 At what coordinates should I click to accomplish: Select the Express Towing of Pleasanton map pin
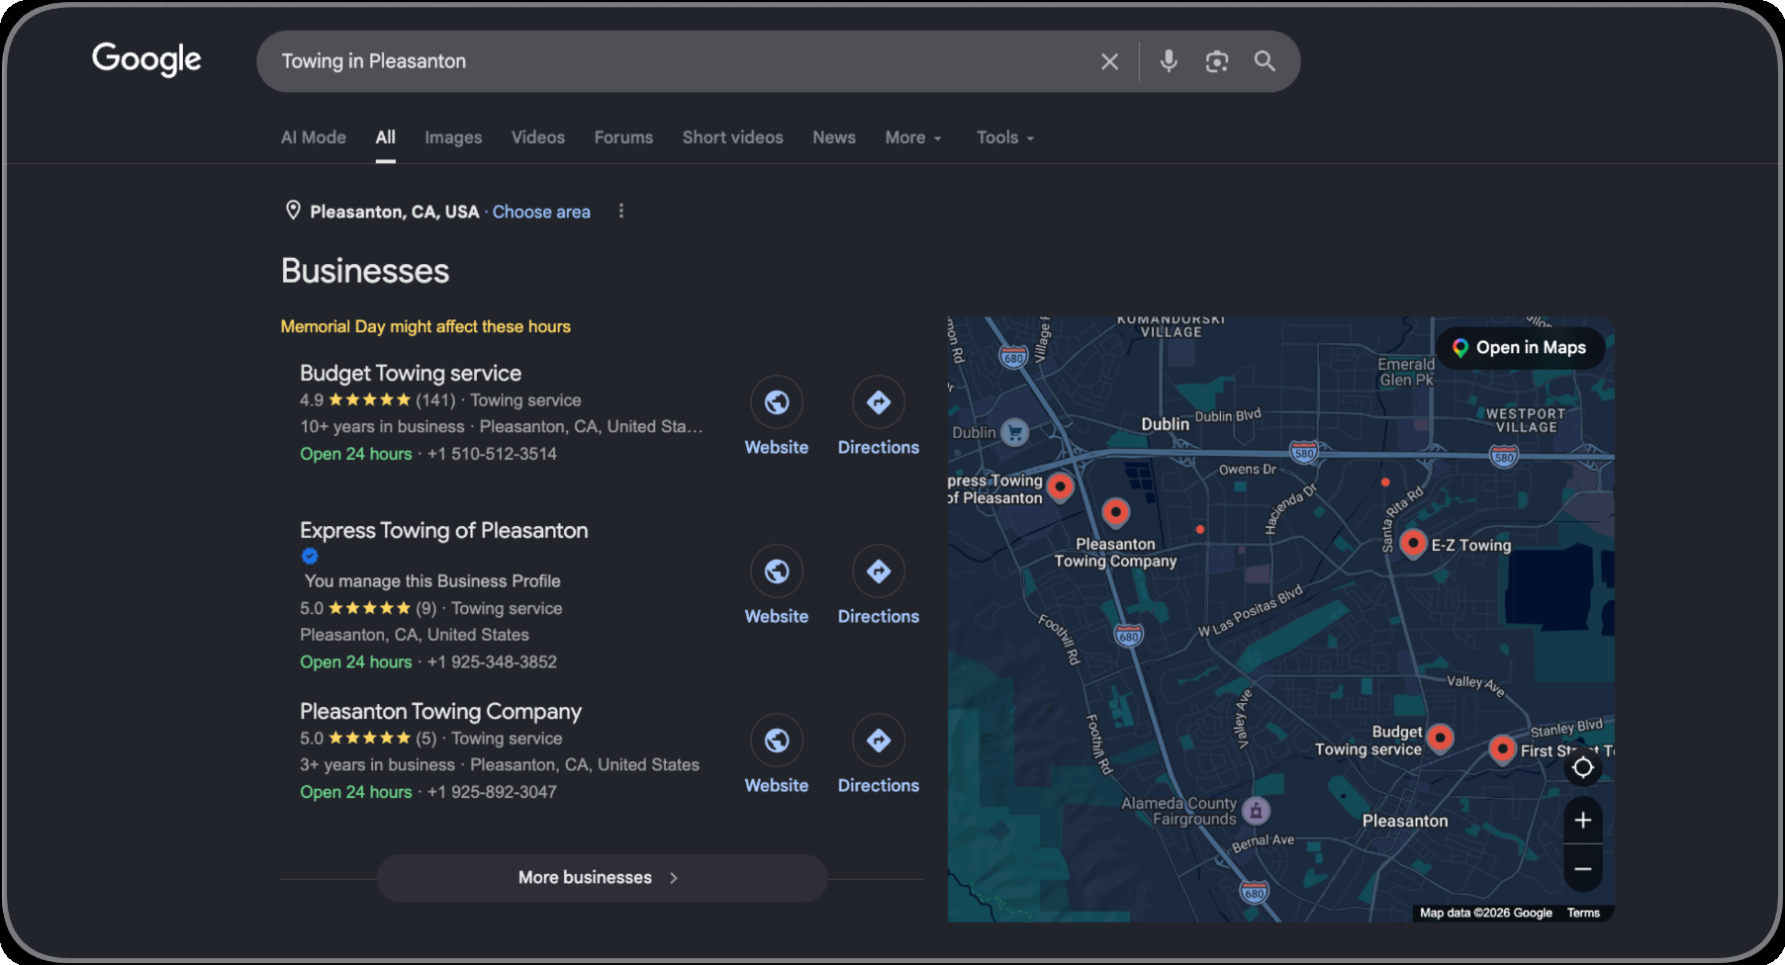click(x=1060, y=486)
